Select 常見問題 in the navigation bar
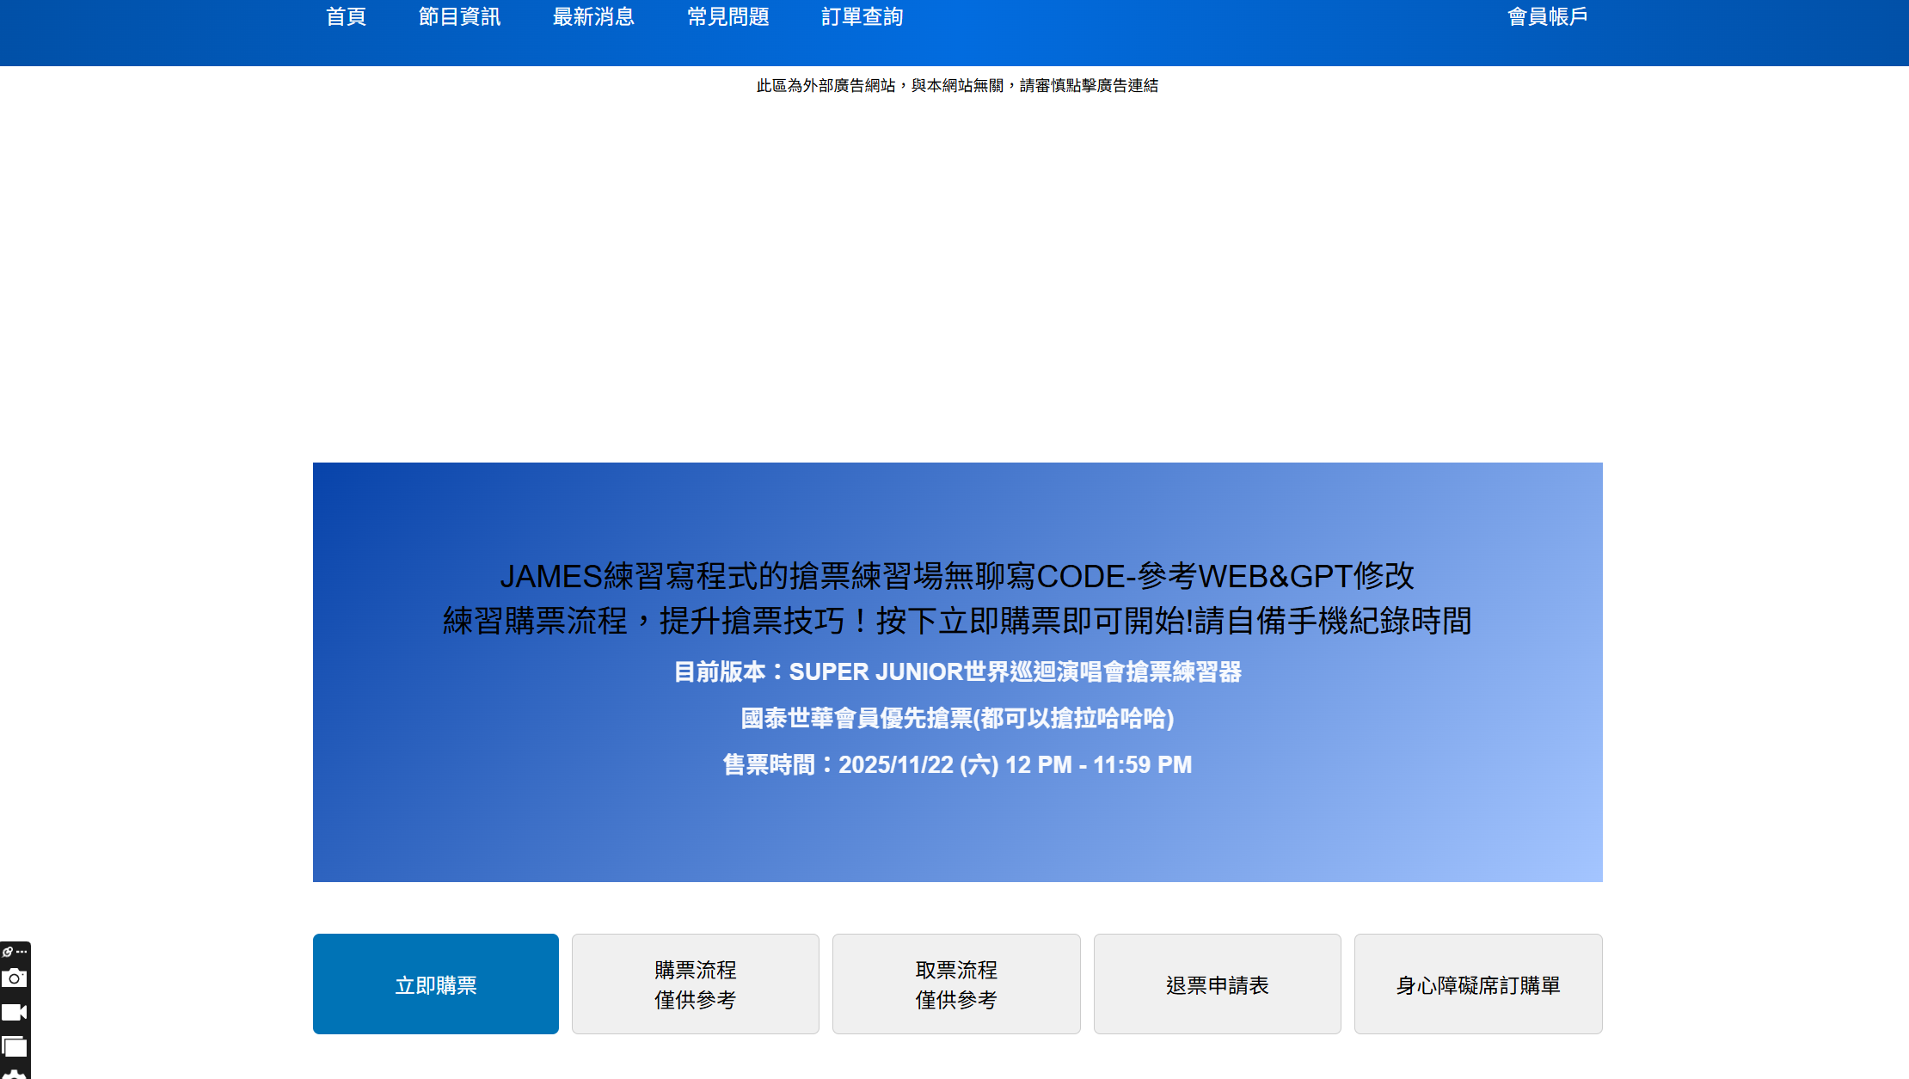Viewport: 1909px width, 1079px height. 727,17
